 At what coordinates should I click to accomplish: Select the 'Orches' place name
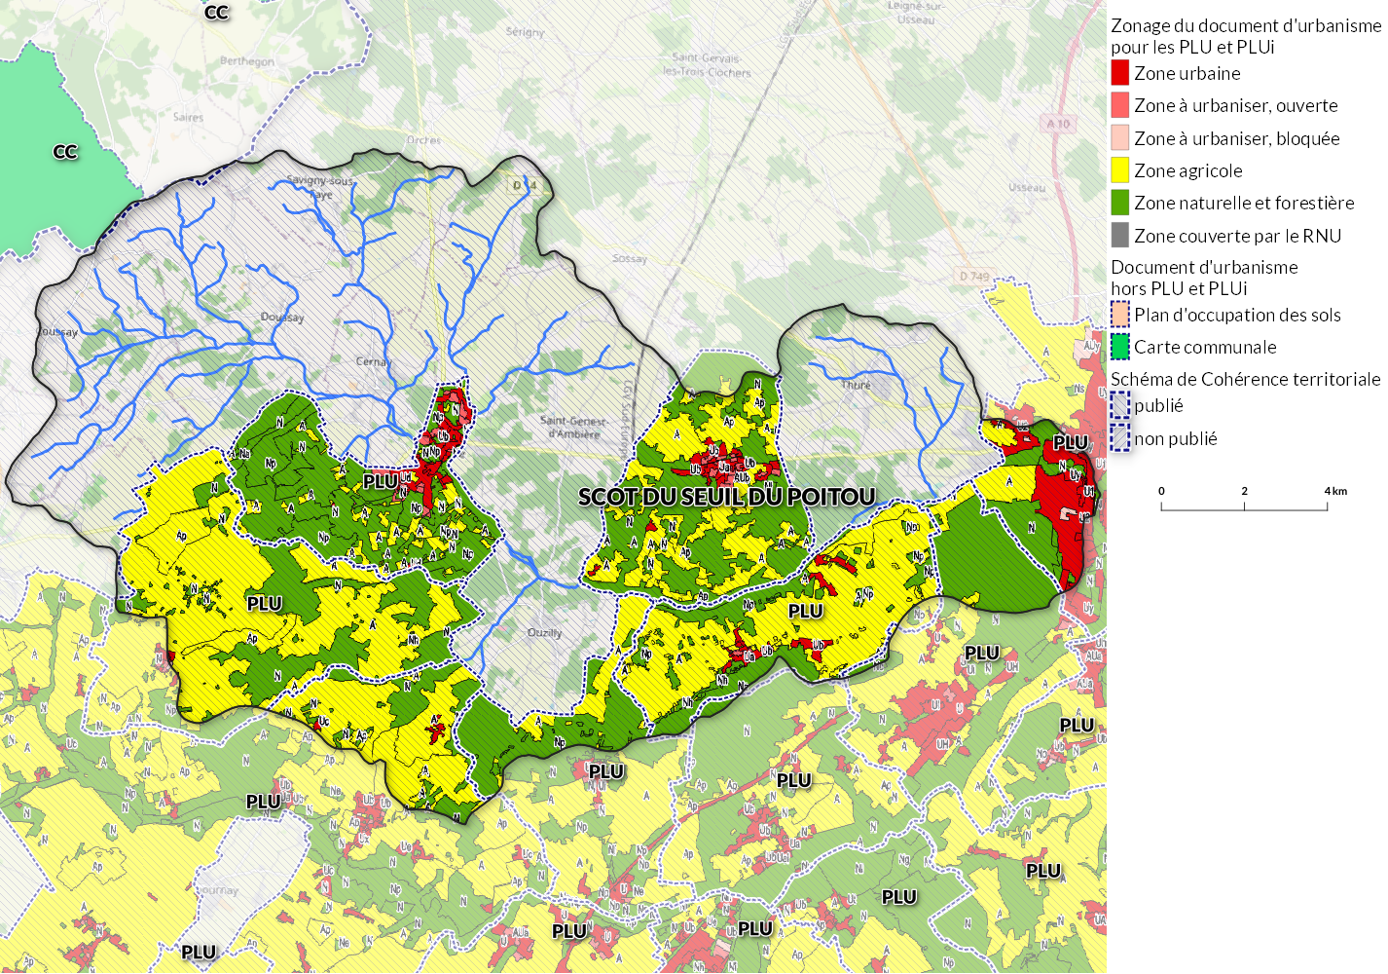pos(424,140)
